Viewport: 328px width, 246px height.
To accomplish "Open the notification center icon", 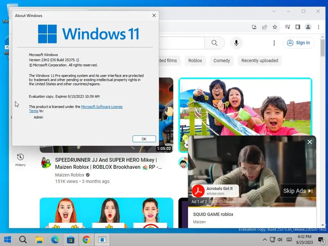I will click(x=321, y=240).
